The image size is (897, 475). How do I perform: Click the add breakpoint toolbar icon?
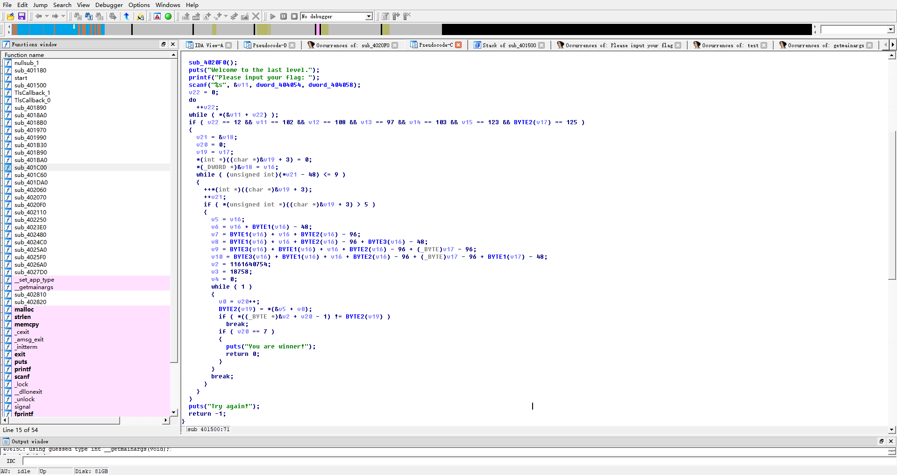tap(396, 16)
